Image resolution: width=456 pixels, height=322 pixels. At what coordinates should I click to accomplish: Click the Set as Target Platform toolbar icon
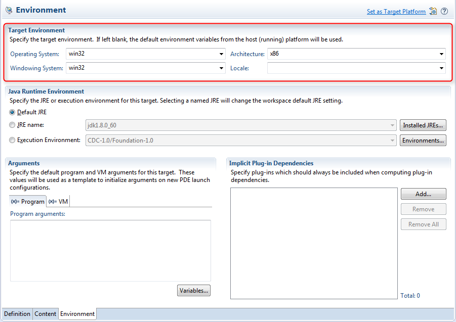point(433,11)
